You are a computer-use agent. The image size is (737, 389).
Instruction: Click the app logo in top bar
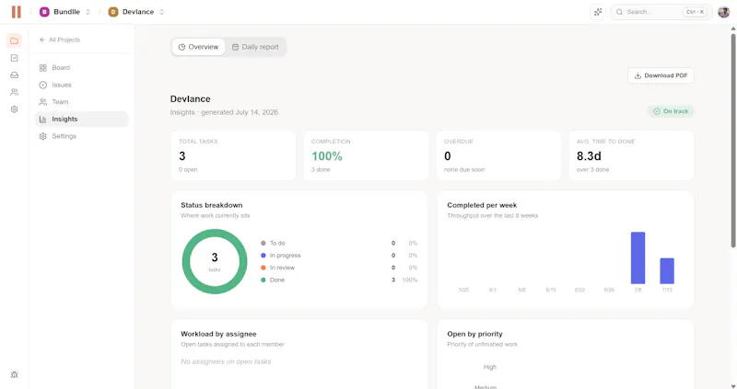[17, 12]
